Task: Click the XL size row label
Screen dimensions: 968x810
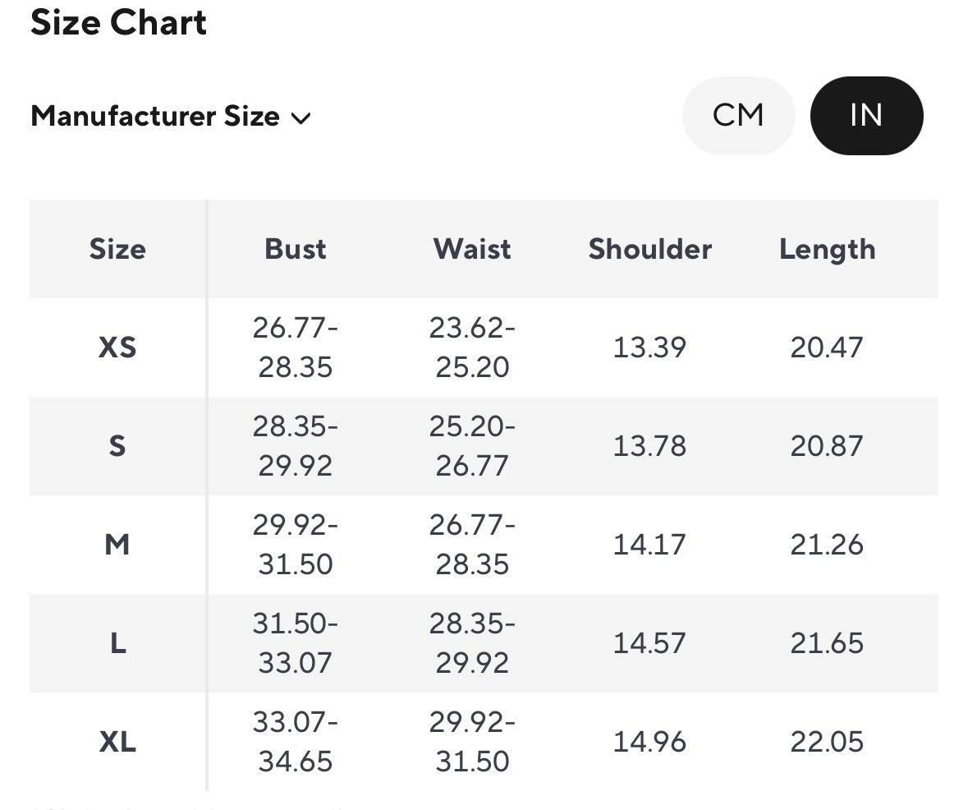Action: 117,742
